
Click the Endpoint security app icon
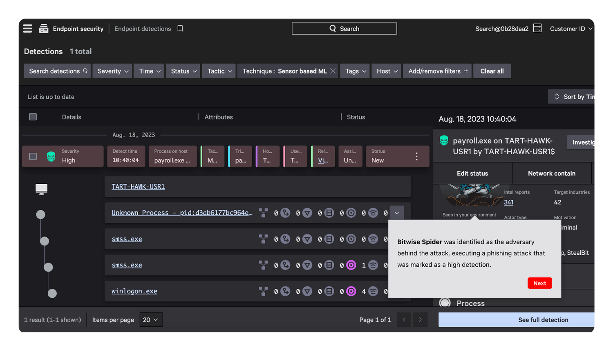tap(44, 29)
